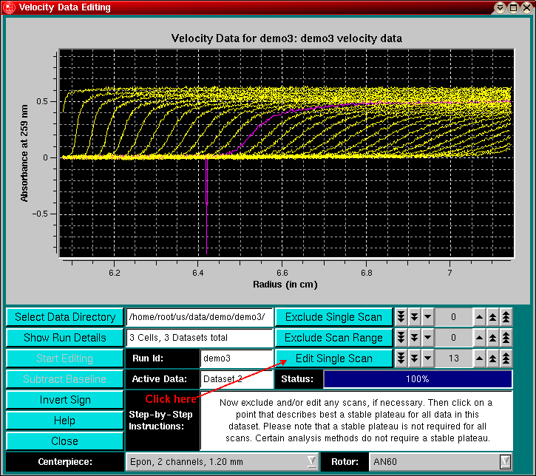Viewport: 536px width, 476px height.
Task: Click double-up arrow for Exclude Single Scan counter
Action: [x=492, y=317]
